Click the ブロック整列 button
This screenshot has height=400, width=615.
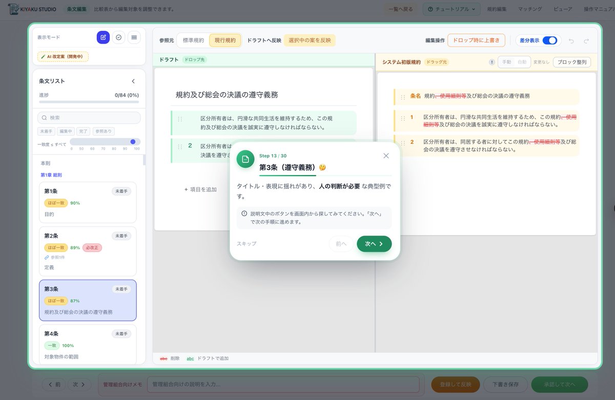coord(571,62)
